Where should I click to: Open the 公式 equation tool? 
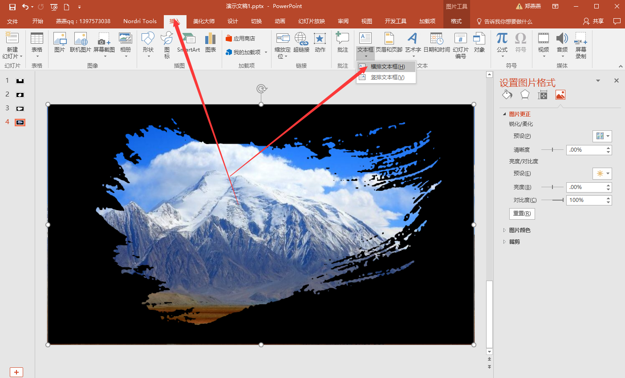502,42
